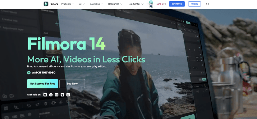Expand the Help Center dropdown chevron
Viewport: 257px width, 119px height.
click(x=142, y=4)
